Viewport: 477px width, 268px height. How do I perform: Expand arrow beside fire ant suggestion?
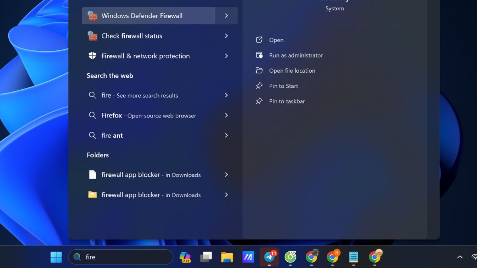tap(226, 135)
